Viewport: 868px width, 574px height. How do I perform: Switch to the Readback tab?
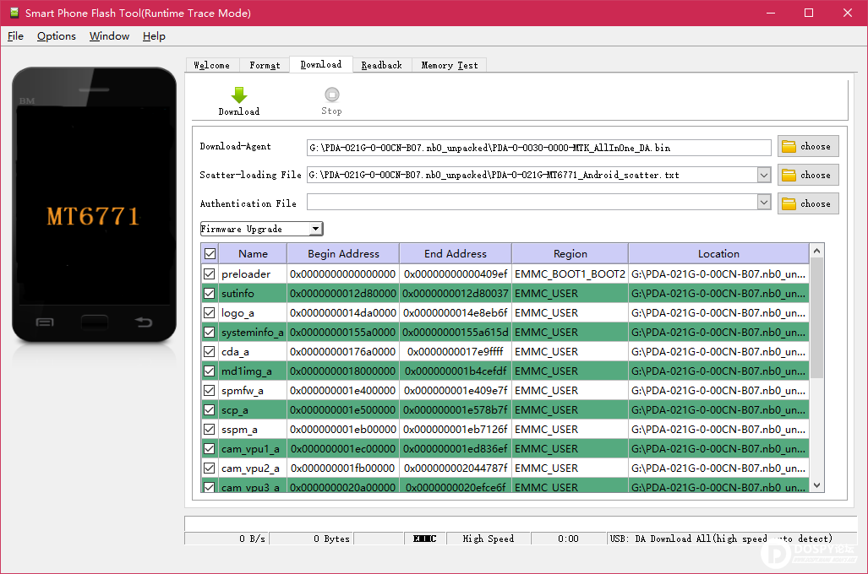click(381, 65)
